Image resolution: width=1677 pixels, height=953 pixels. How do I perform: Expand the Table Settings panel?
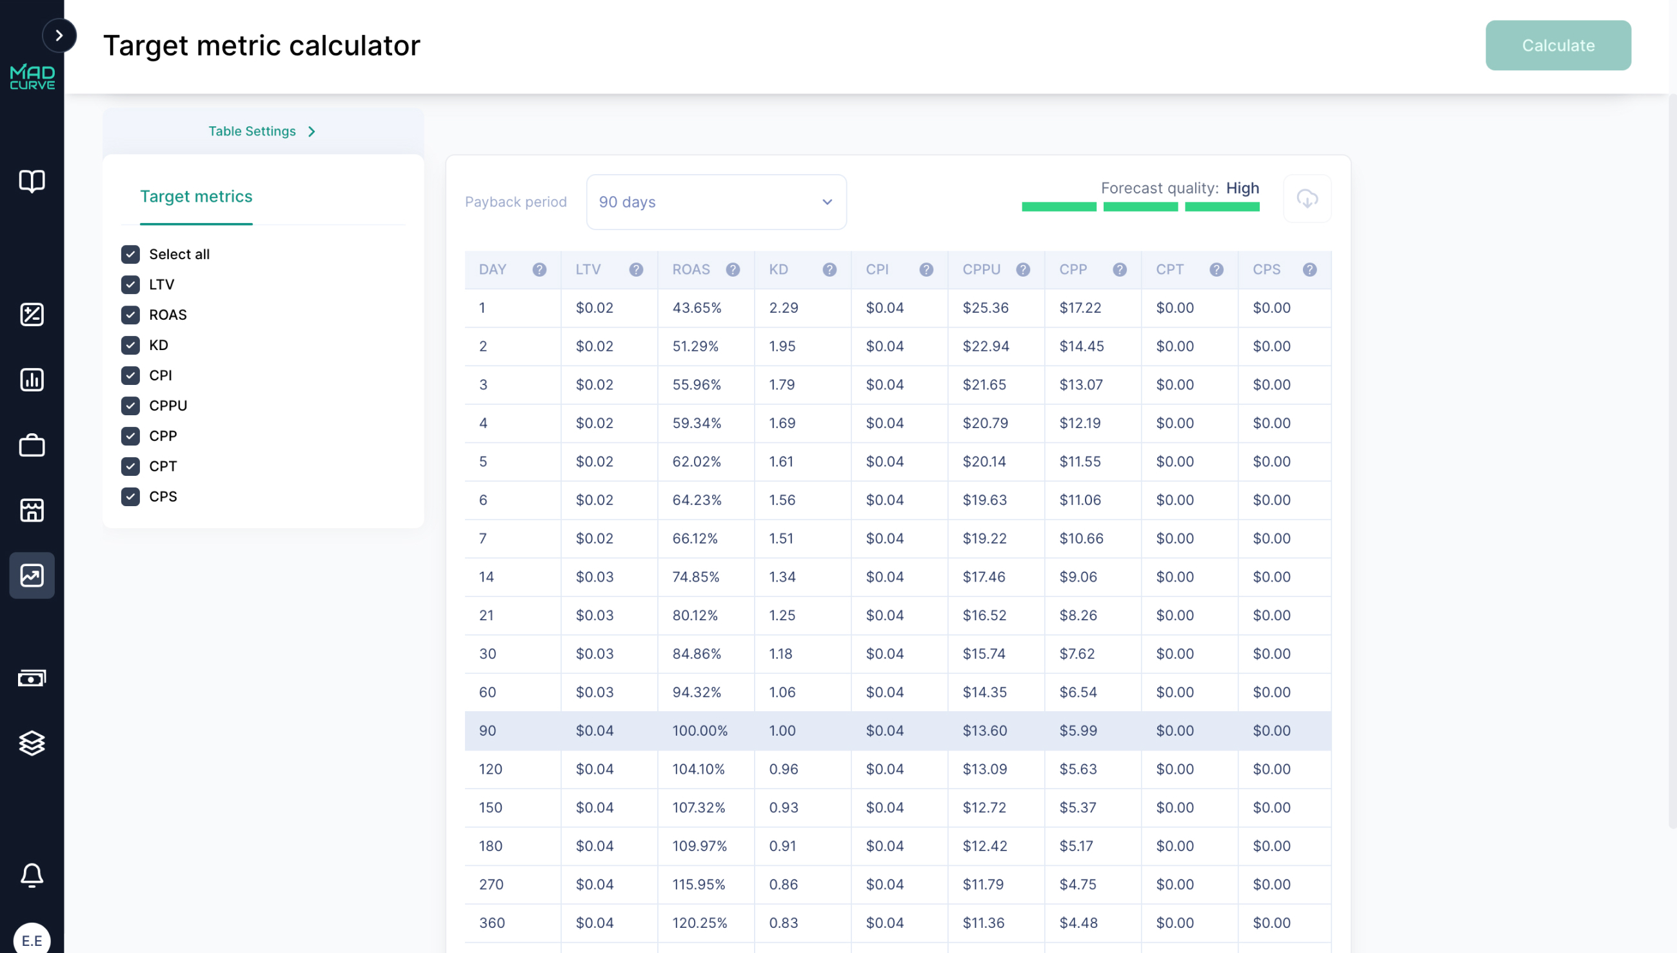click(263, 131)
